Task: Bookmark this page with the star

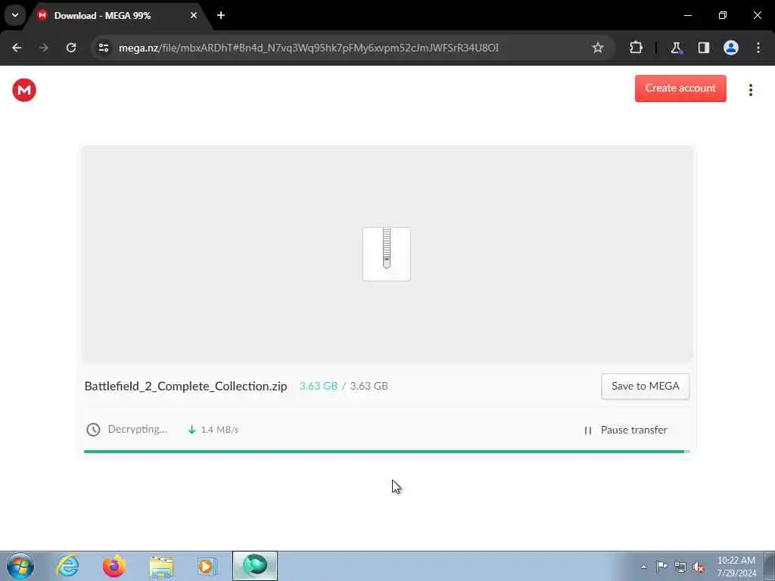Action: point(598,48)
